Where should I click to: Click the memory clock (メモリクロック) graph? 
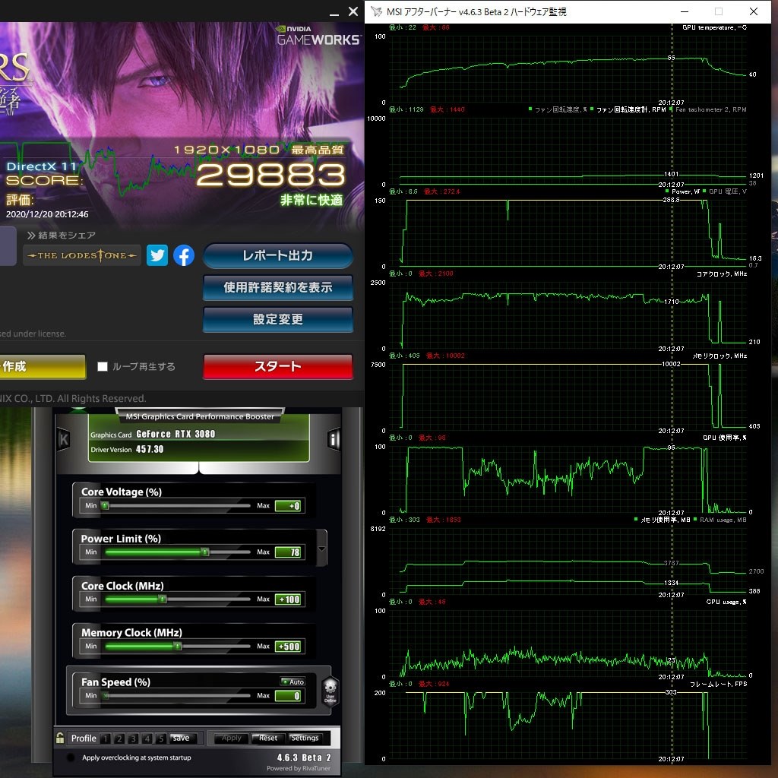tap(567, 397)
